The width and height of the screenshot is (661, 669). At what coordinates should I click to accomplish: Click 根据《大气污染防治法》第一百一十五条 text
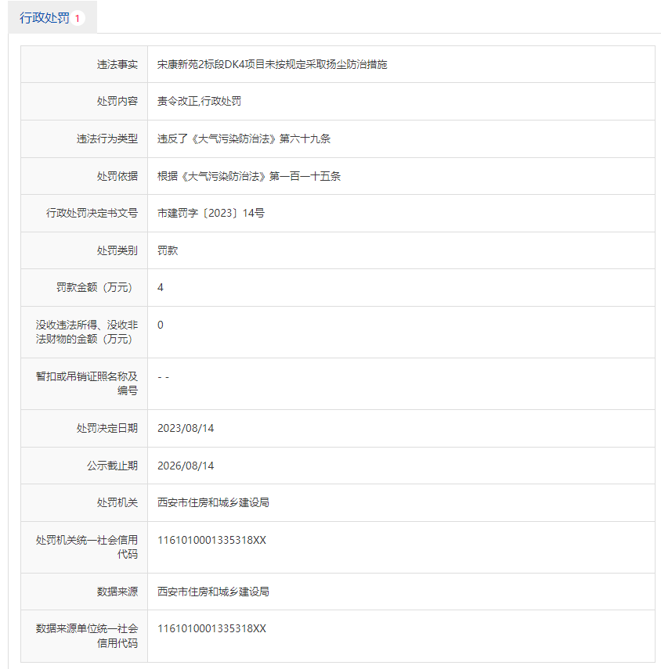pos(249,176)
